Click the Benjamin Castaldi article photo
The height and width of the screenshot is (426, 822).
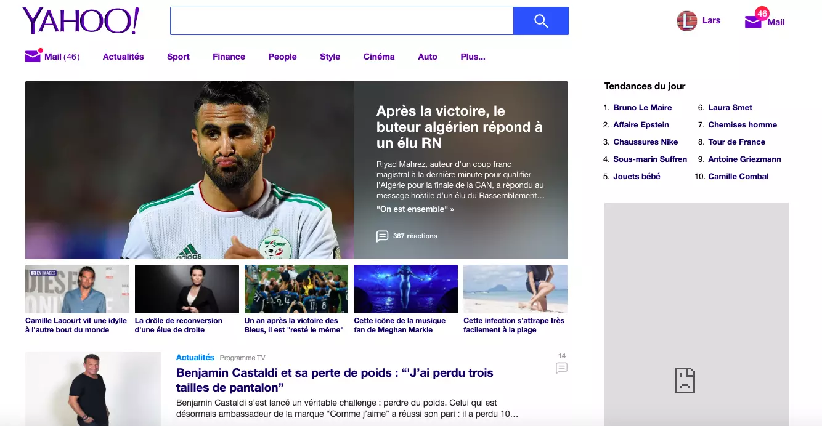click(93, 388)
